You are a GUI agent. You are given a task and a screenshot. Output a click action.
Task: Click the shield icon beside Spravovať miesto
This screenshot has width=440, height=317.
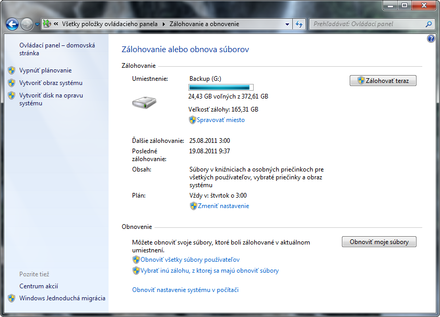click(193, 120)
